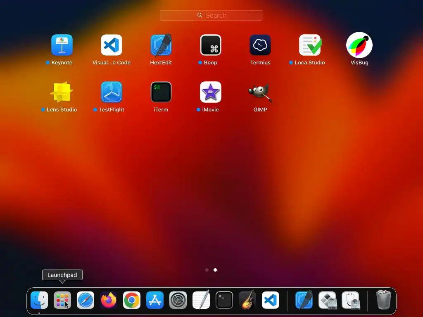
Task: Select the second Launchpad page dot
Action: point(215,270)
